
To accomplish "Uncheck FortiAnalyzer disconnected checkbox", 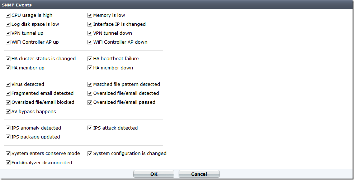I will tap(8, 163).
